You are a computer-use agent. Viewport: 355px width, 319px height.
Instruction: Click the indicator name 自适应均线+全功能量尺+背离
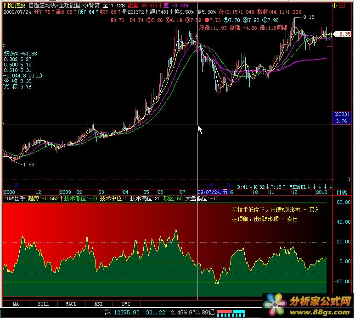point(64,5)
